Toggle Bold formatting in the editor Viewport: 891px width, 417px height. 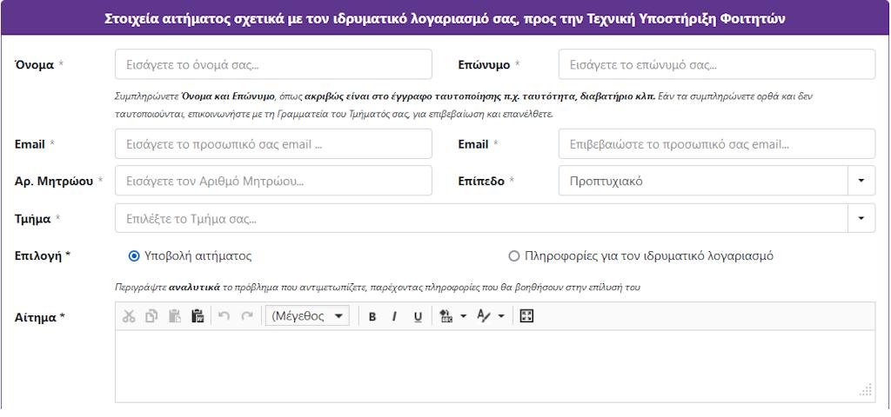click(372, 316)
